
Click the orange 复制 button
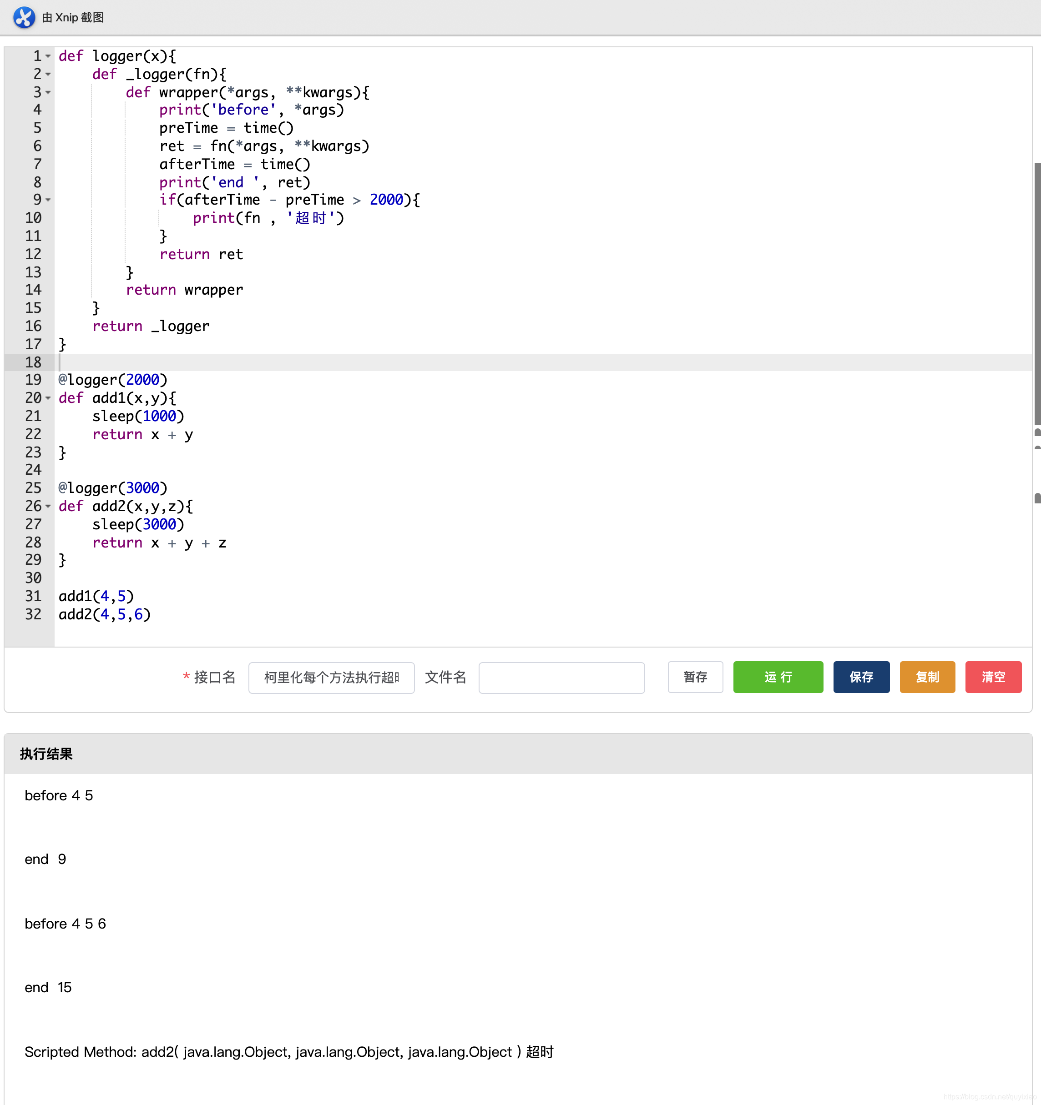[927, 677]
